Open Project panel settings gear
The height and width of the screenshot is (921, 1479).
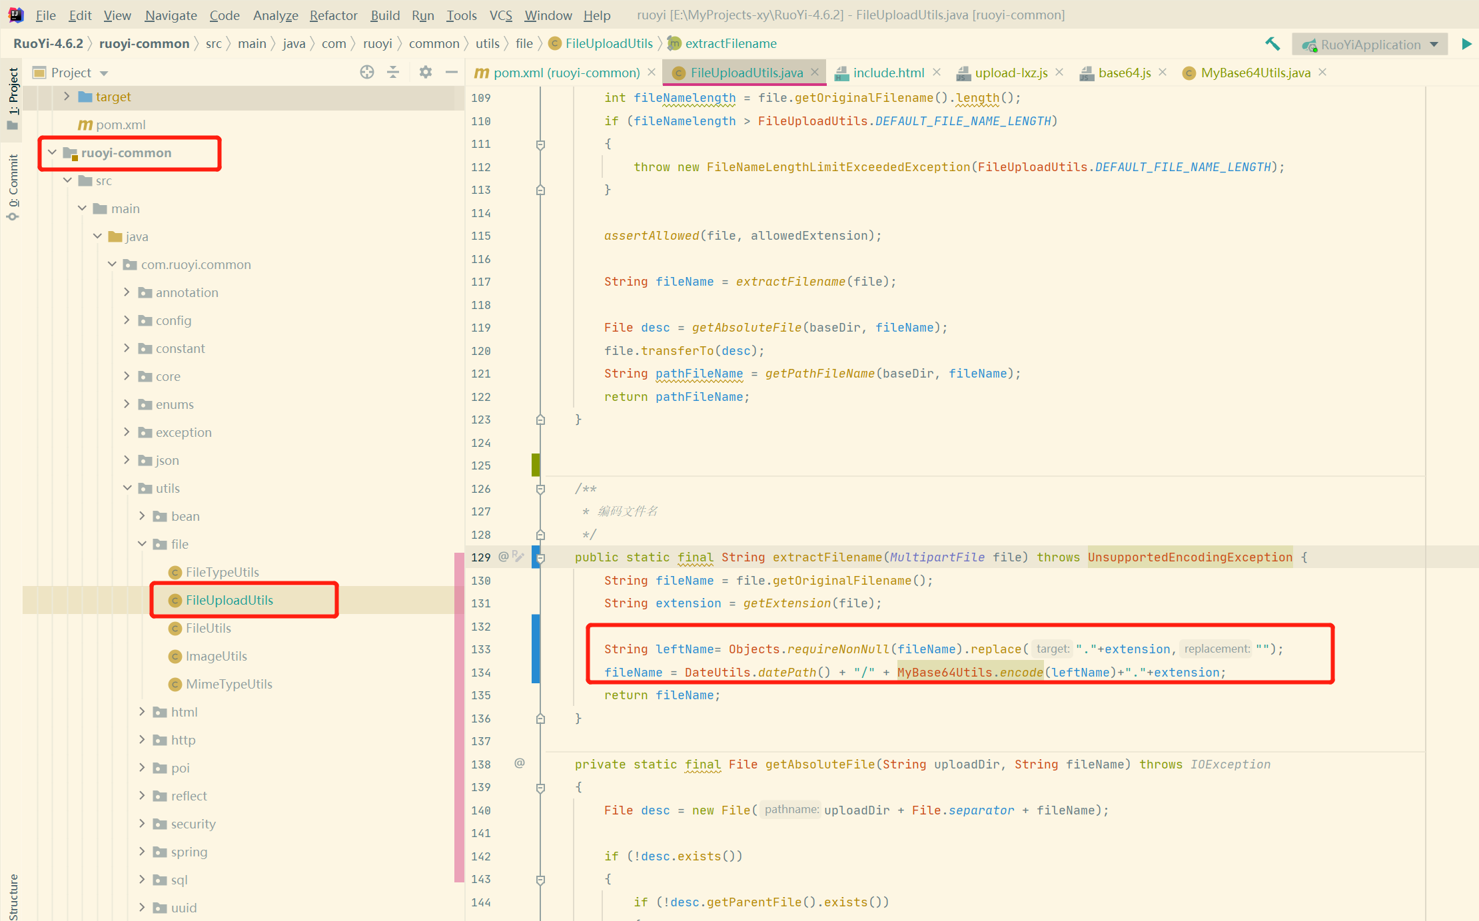(426, 72)
